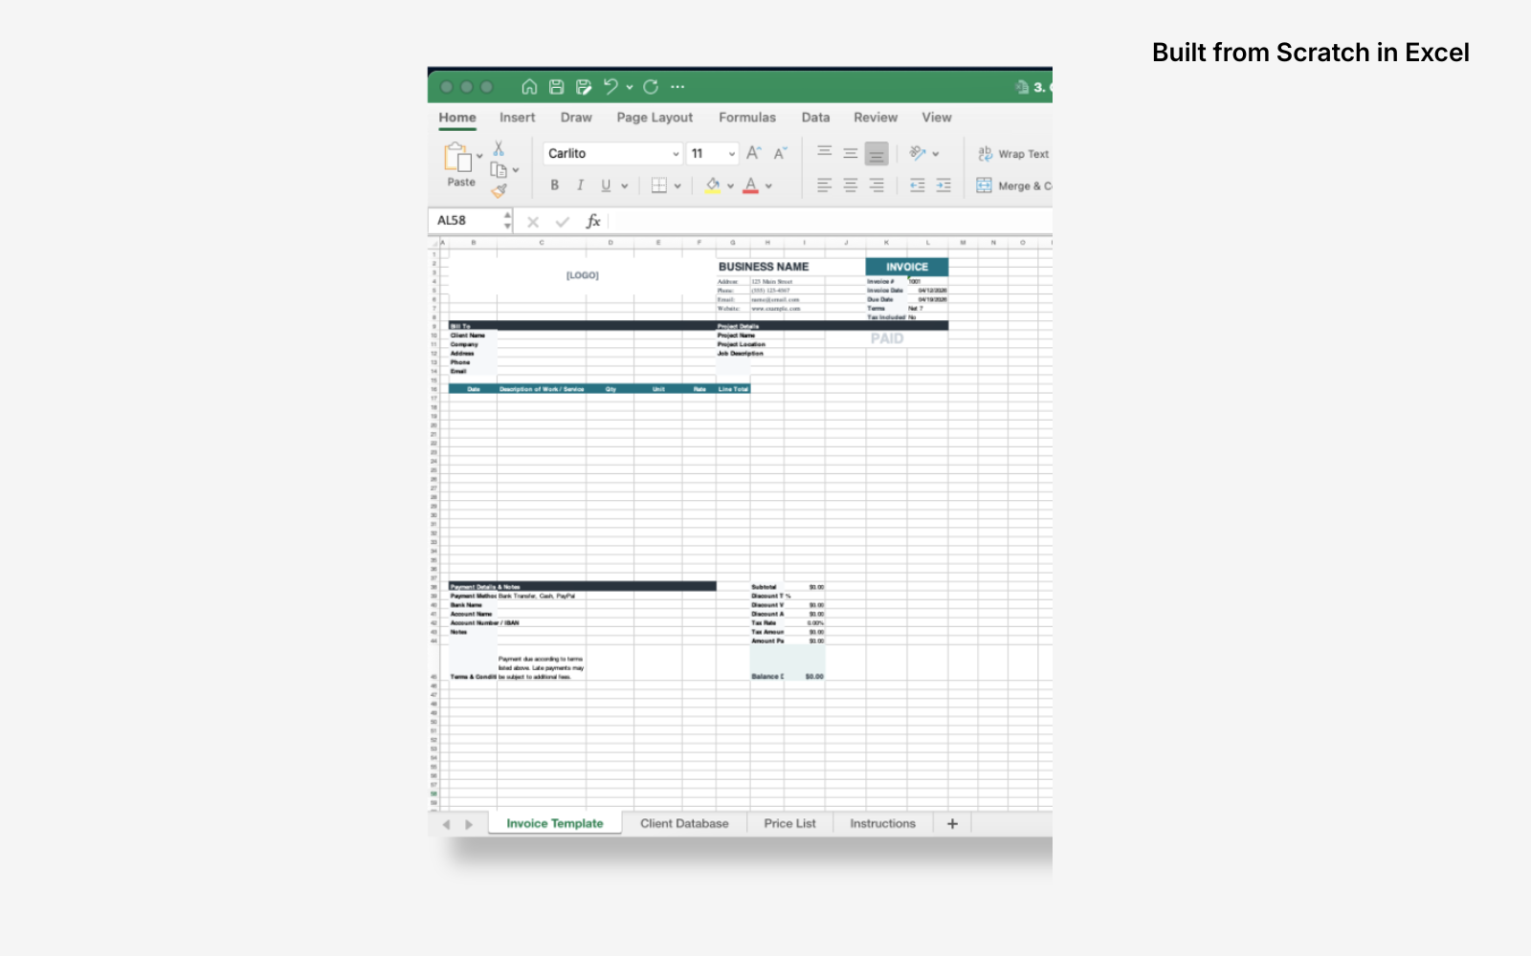Image resolution: width=1531 pixels, height=956 pixels.
Task: Click the Redo icon
Action: [652, 86]
